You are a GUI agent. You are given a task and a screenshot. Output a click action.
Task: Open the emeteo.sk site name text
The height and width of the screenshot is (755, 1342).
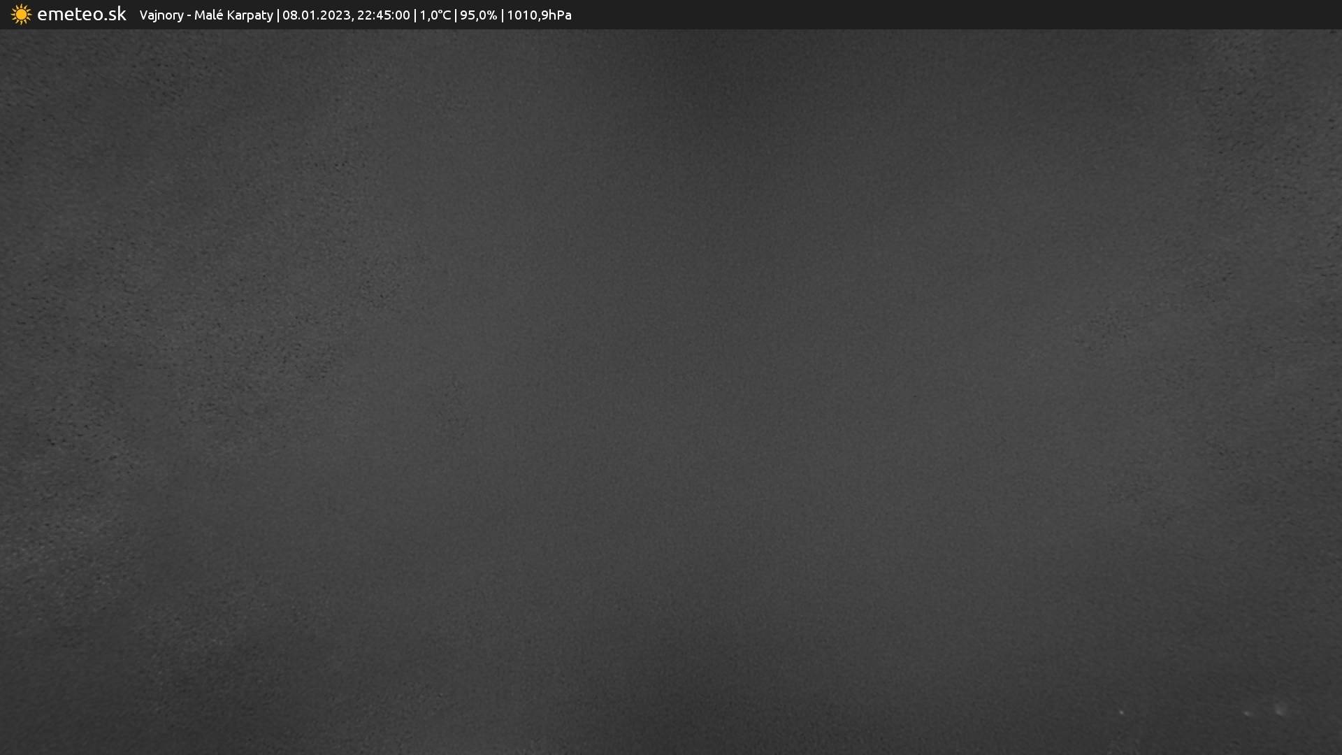[81, 15]
